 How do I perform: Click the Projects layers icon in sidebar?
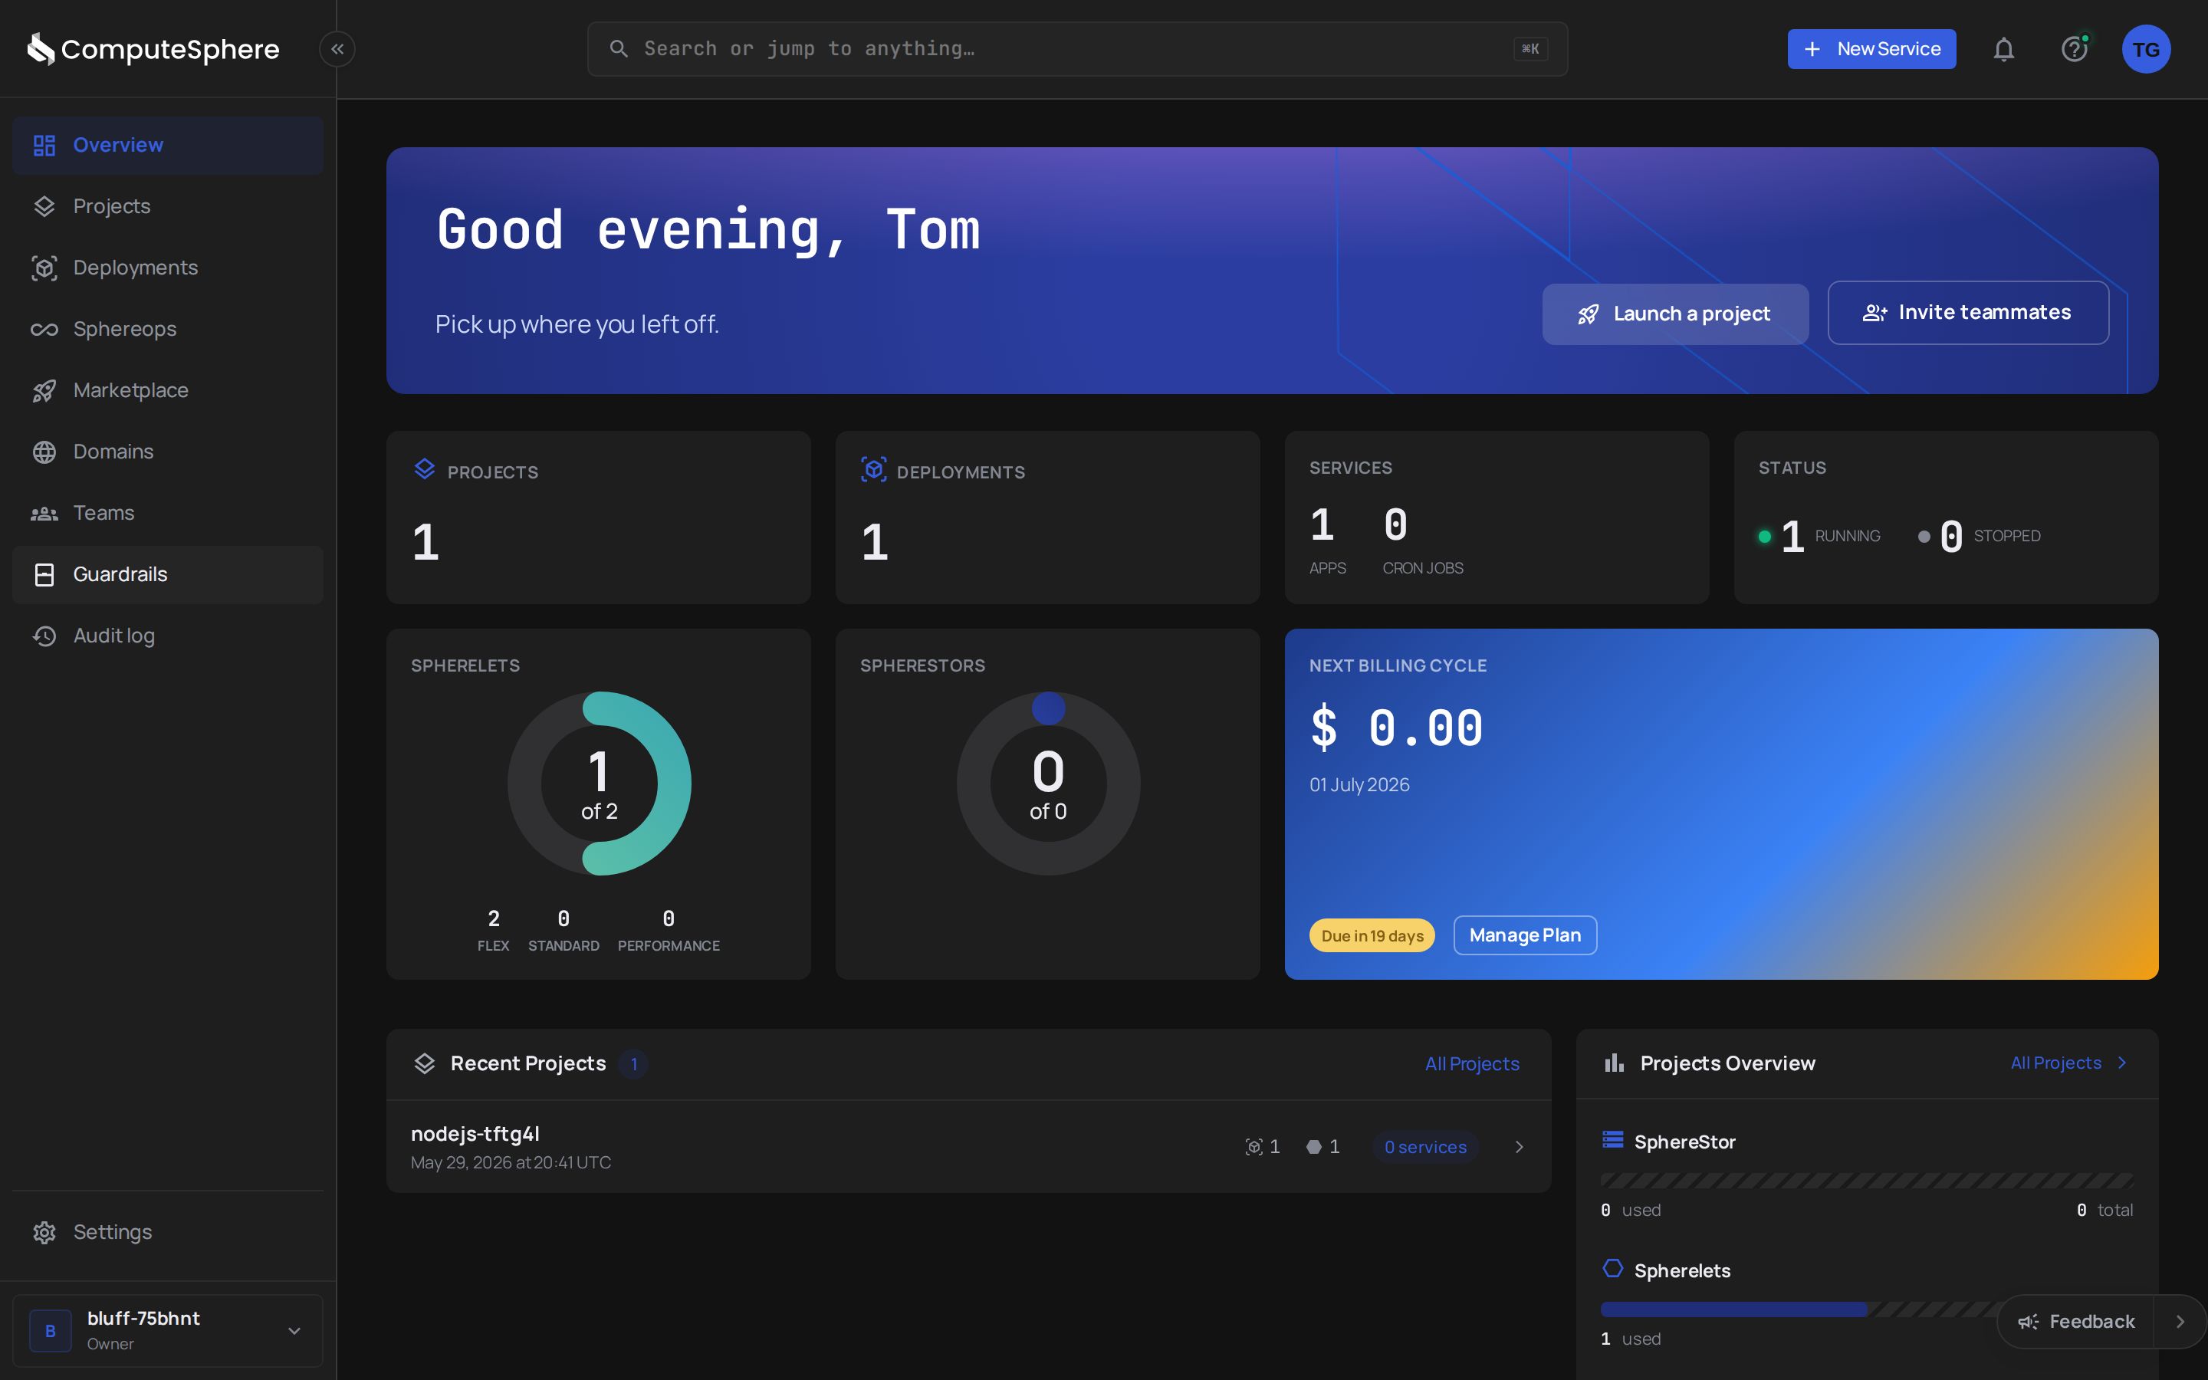[x=44, y=206]
